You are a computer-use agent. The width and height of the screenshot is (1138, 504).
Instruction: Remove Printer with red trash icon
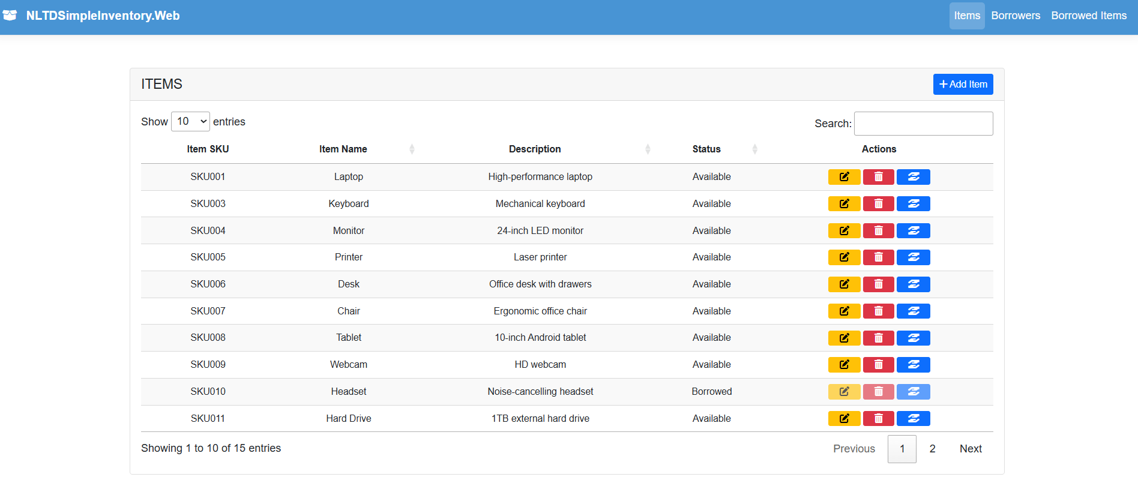click(x=878, y=257)
